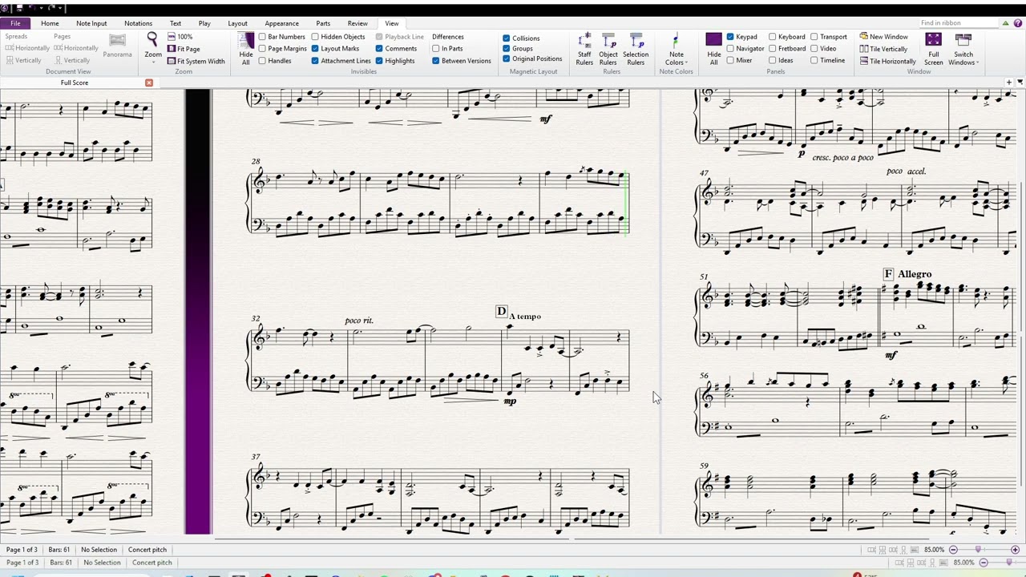Enable Handles checkbox
Image resolution: width=1026 pixels, height=577 pixels.
tap(262, 61)
